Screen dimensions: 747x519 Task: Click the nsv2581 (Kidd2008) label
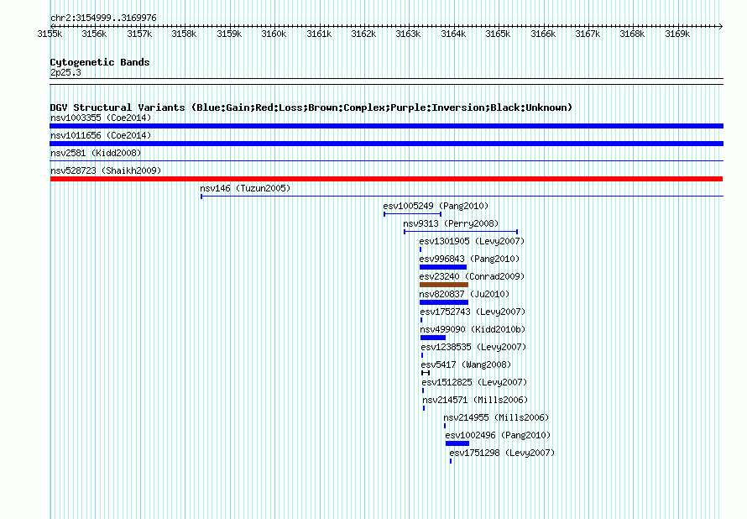pyautogui.click(x=96, y=153)
